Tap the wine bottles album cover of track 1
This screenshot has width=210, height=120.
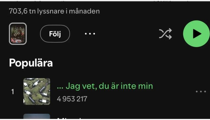[37, 91]
